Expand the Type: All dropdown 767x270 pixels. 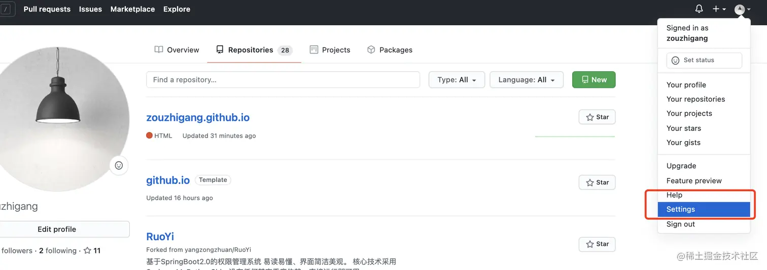coord(457,80)
